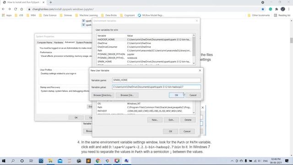Select the How to Install PySpark browser tab
Screen dimensions: 293x165
pos(23,2)
